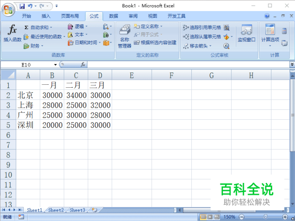This screenshot has height=221, width=295.
Task: Click the vertical scrollbar down arrow
Action: point(292,204)
